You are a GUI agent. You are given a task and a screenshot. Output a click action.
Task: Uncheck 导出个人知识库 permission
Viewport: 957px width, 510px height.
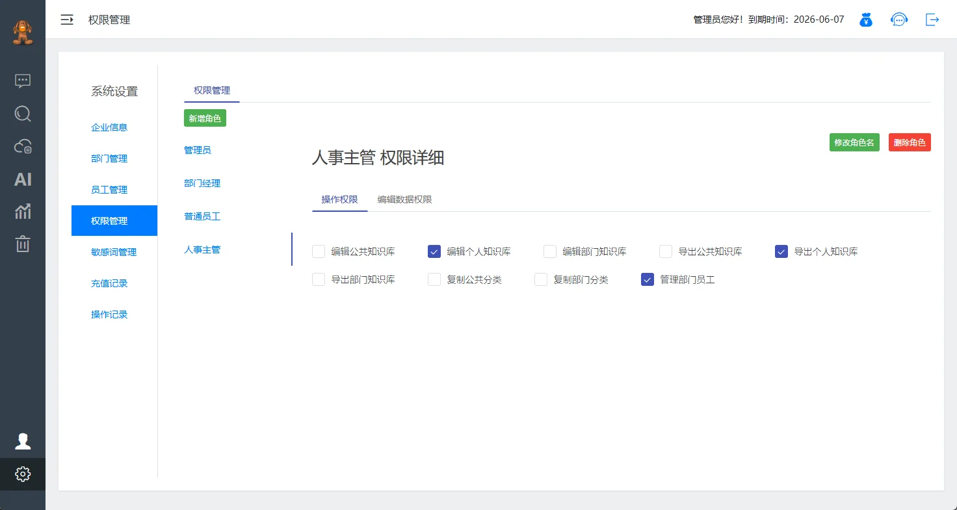(x=781, y=251)
